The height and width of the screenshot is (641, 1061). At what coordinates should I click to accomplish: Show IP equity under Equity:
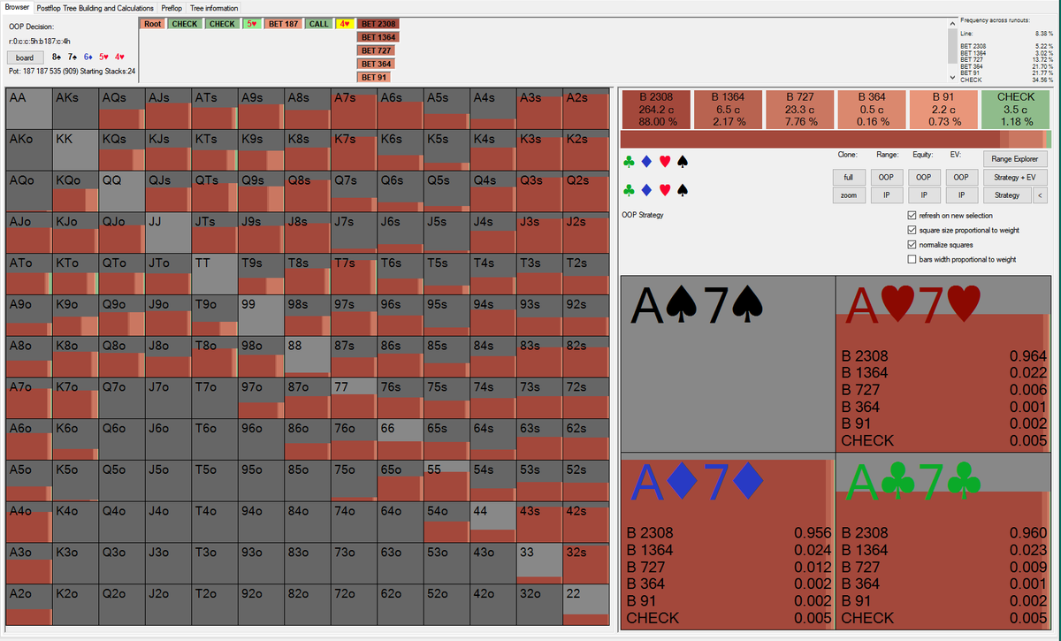click(924, 195)
